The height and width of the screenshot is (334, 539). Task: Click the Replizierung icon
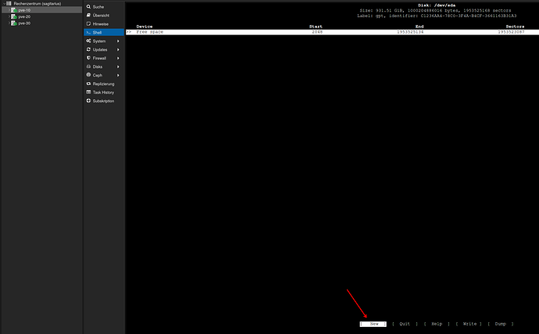tap(88, 83)
